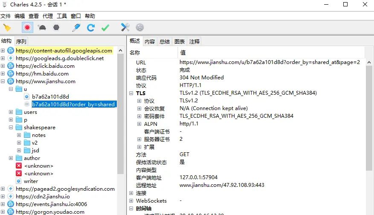Image resolution: width=374 pixels, height=215 pixels.
Task: Click the 名称 column header
Action: [153, 52]
